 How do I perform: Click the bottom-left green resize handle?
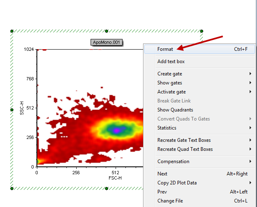coord(12,189)
